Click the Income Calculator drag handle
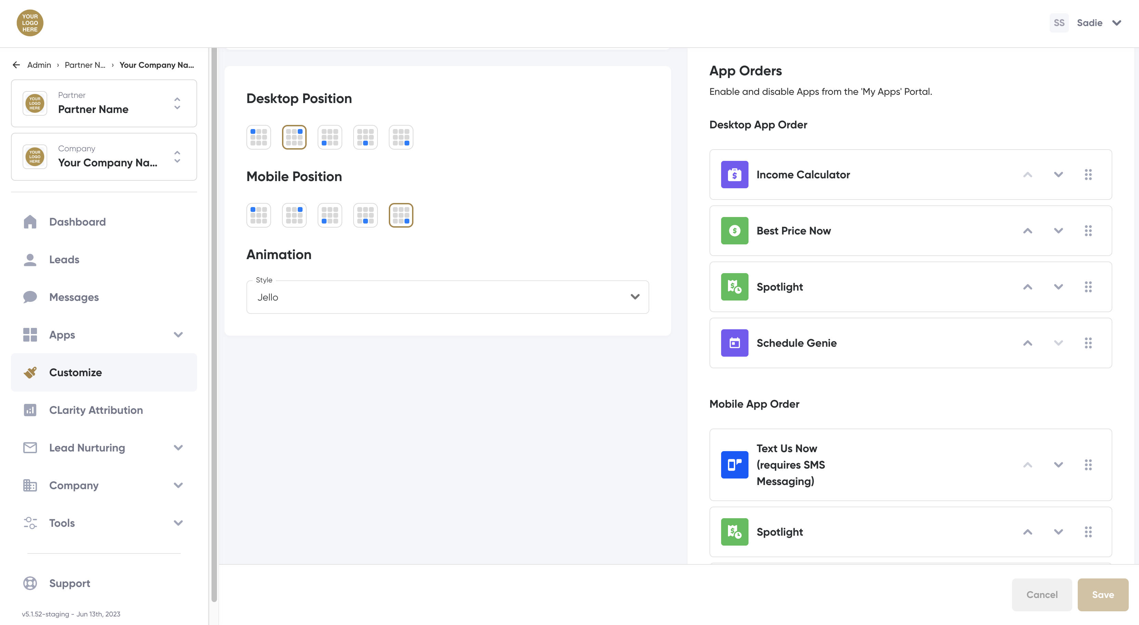This screenshot has width=1139, height=625. pos(1088,174)
